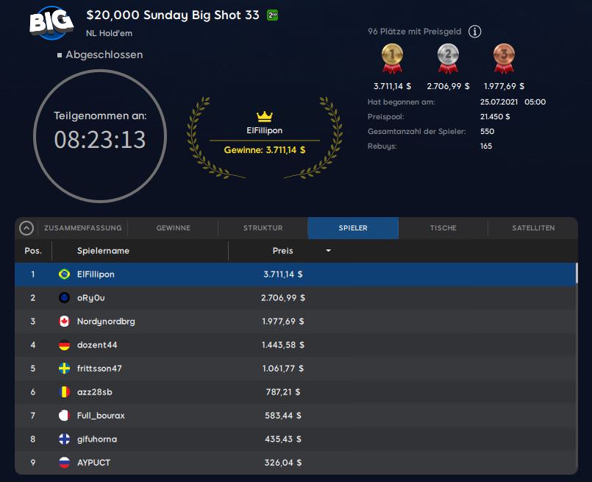Sort by Pos. column header
This screenshot has width=592, height=482.
(33, 251)
